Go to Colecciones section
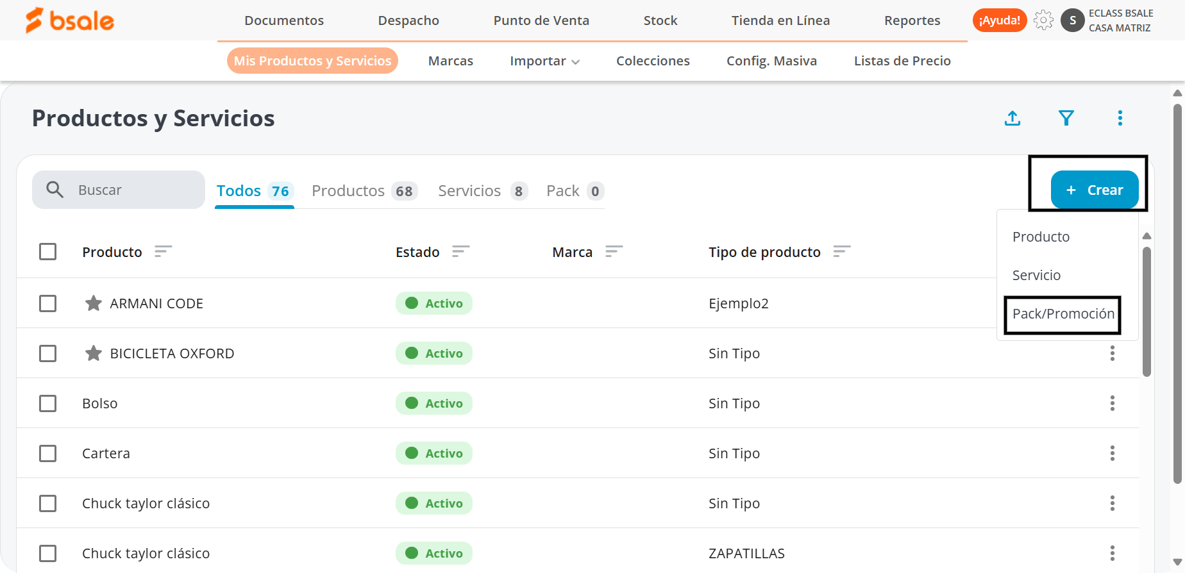 click(x=653, y=61)
